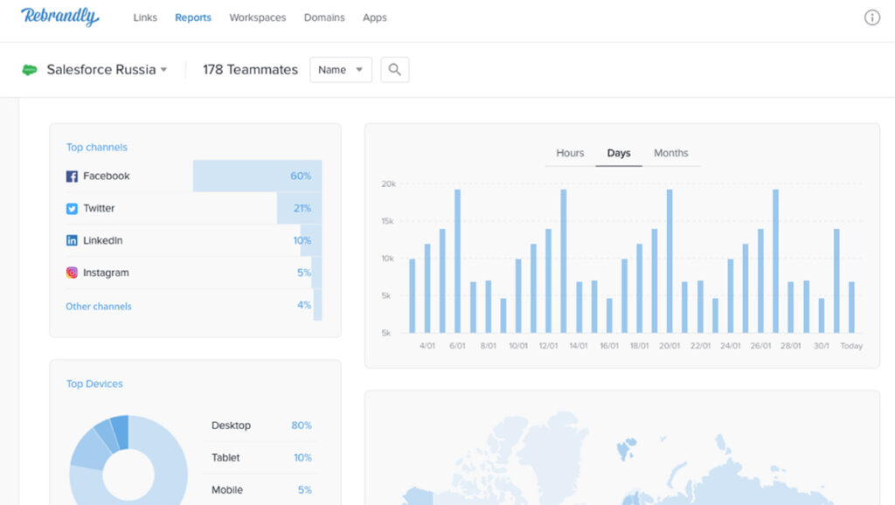Click the devices donut chart
This screenshot has height=505, width=895.
128,460
